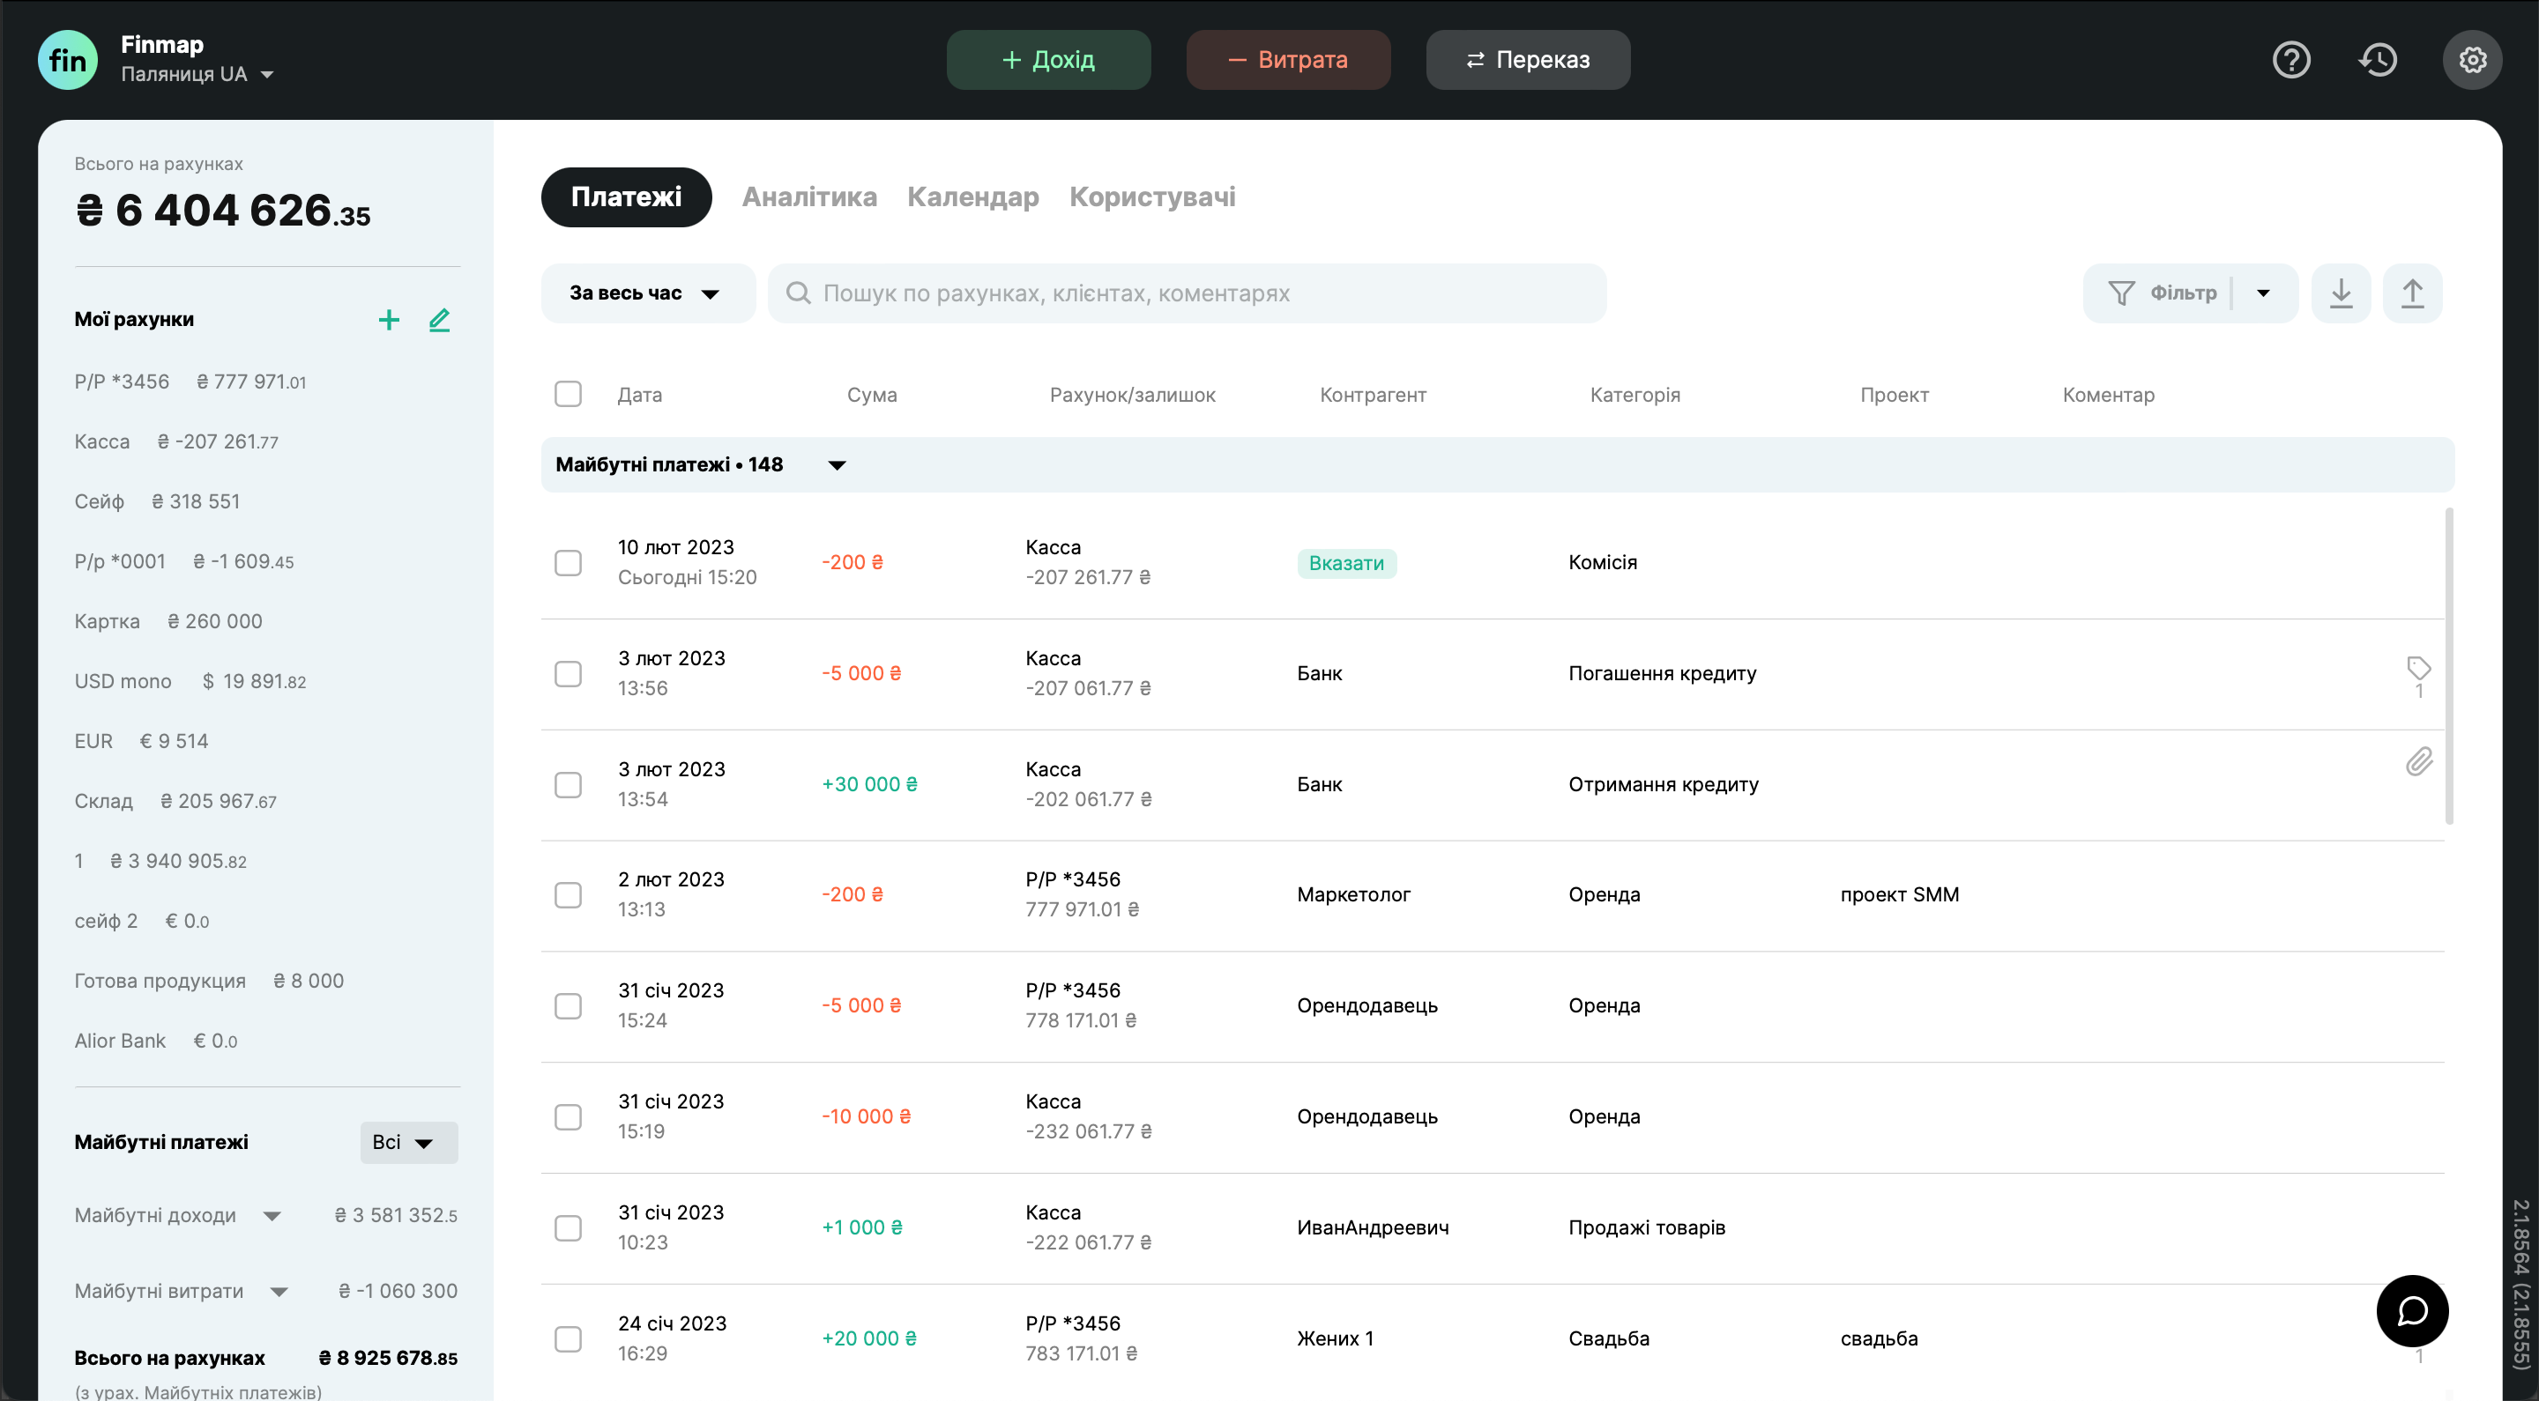This screenshot has width=2539, height=1401.
Task: Check the 10 лют 2023 Комісія payment
Action: click(x=568, y=562)
